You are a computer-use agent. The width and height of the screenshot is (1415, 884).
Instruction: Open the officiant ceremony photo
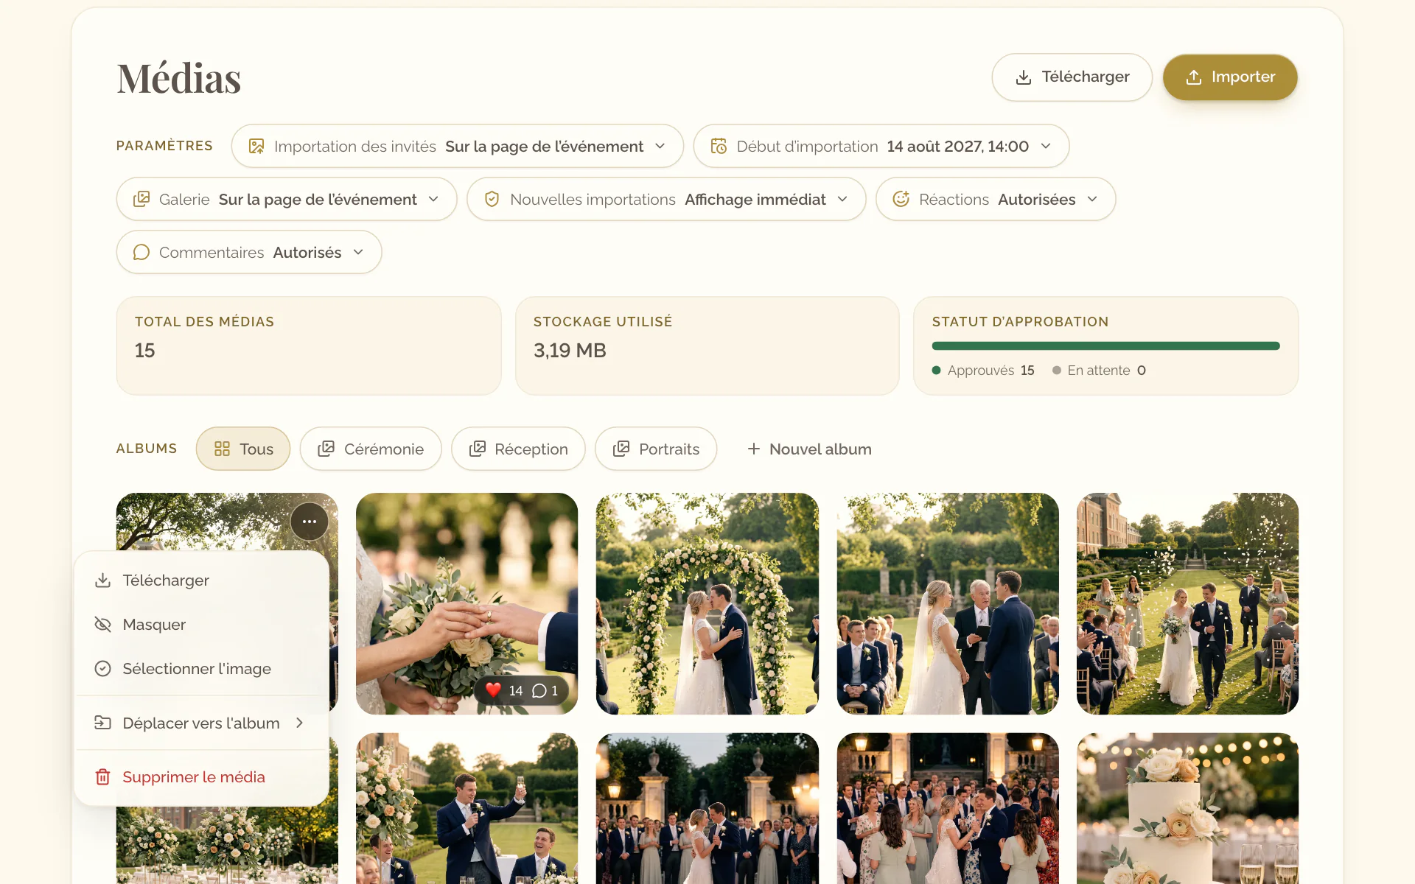(948, 603)
